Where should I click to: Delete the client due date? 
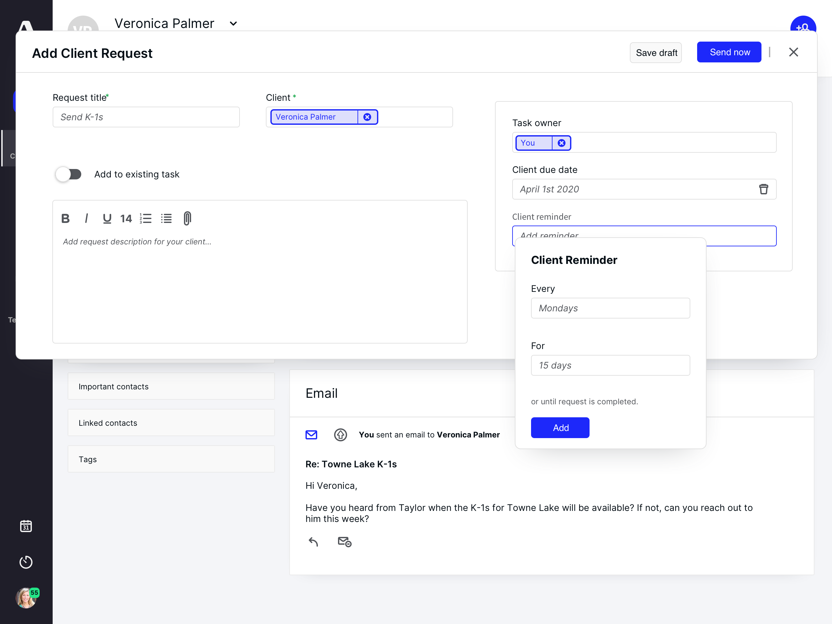pos(763,189)
